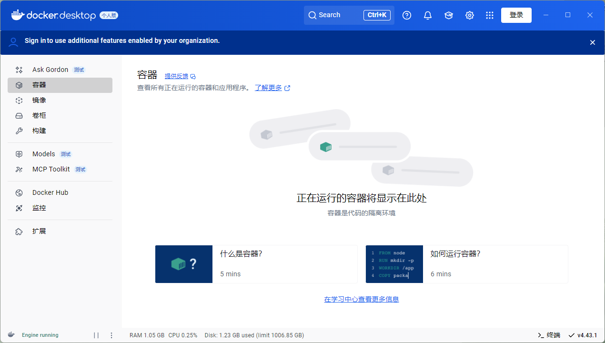Open engine options three-dot menu

click(111, 335)
